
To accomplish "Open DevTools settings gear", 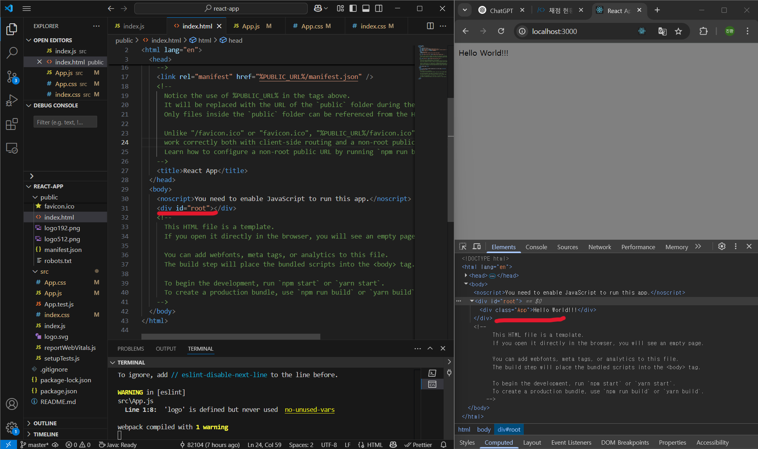I will [722, 246].
